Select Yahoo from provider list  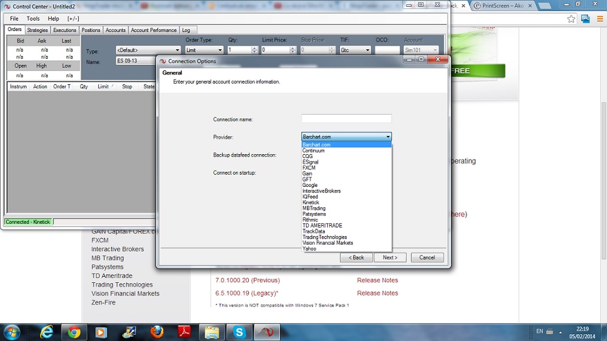click(x=347, y=249)
